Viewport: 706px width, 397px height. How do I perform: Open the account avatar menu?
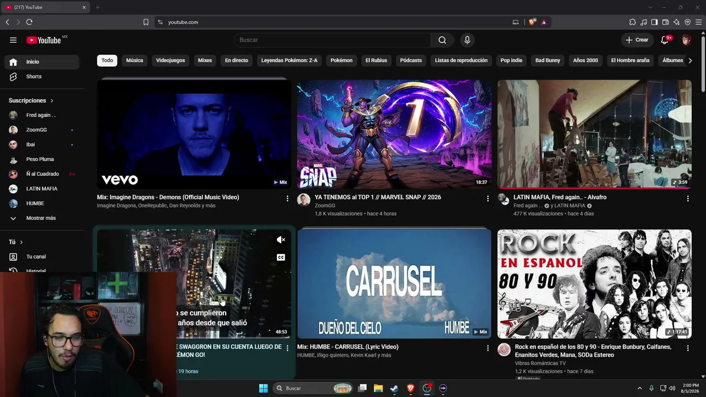(x=686, y=40)
